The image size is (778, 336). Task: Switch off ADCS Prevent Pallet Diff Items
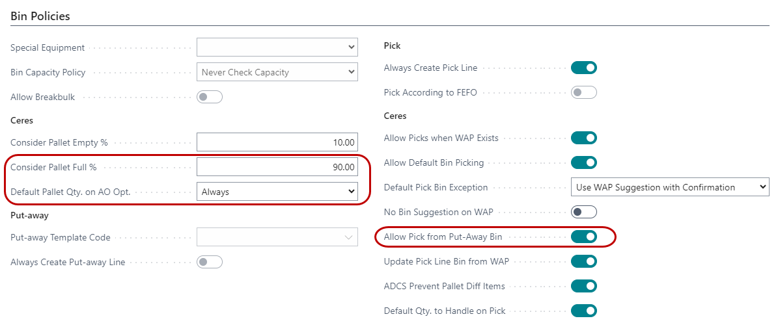(x=583, y=286)
